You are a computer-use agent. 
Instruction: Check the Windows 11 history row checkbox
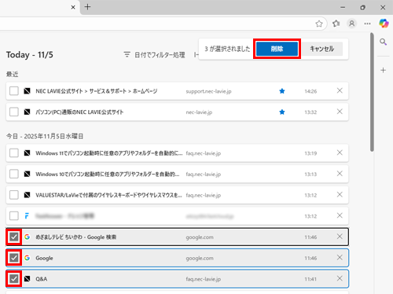tap(14, 153)
